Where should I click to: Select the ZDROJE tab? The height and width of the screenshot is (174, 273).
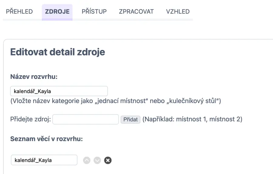tap(57, 12)
